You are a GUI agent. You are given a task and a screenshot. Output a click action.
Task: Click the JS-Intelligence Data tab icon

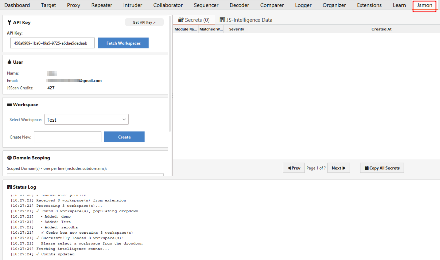pyautogui.click(x=222, y=20)
